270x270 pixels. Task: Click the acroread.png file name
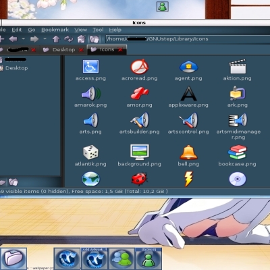click(x=140, y=78)
